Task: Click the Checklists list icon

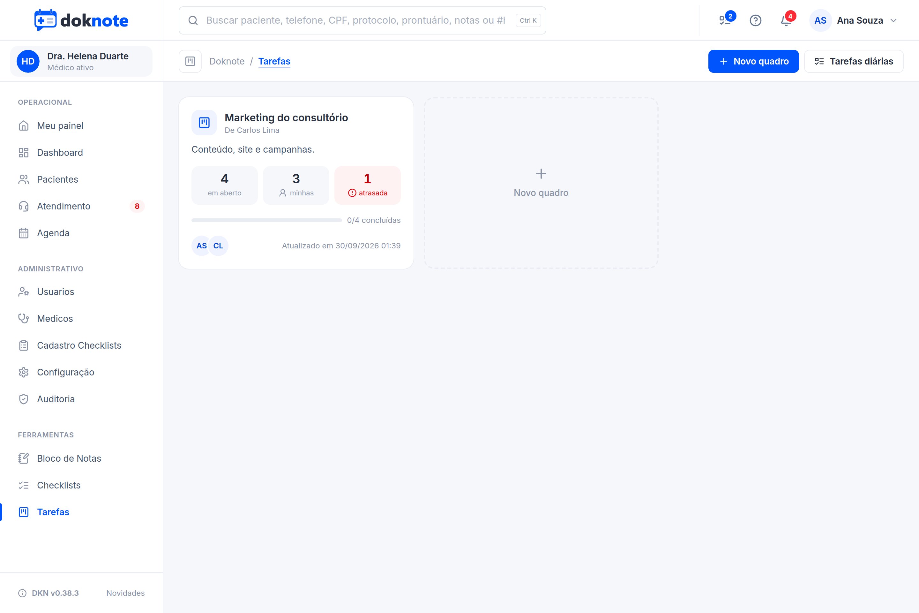Action: (x=23, y=485)
